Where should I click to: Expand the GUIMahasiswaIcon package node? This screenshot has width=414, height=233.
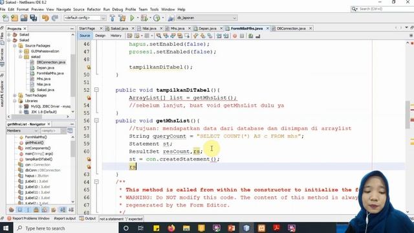pos(21,51)
